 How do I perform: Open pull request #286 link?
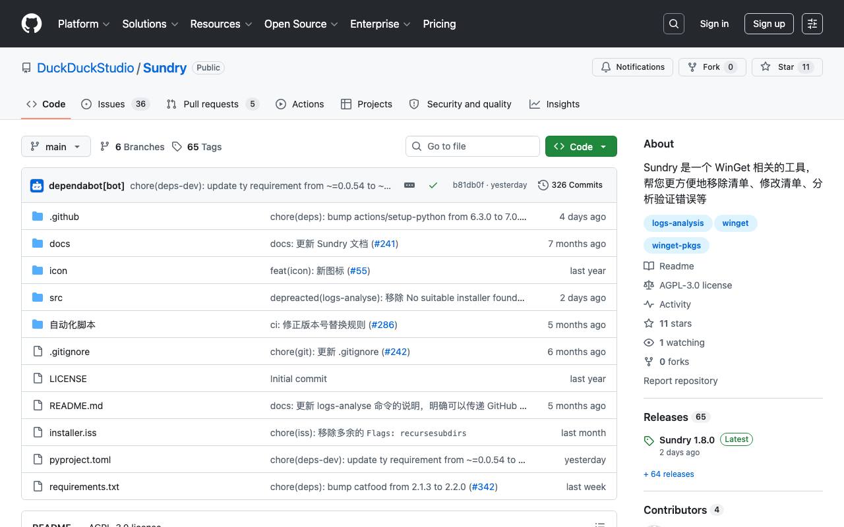[382, 325]
